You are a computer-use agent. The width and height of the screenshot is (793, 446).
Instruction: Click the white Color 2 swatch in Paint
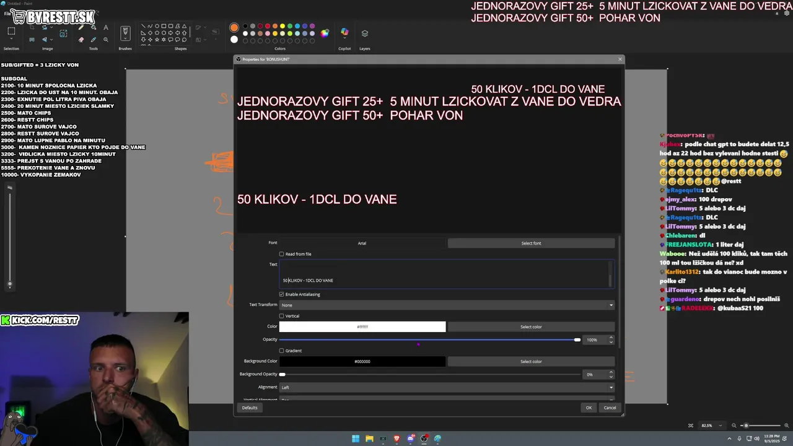click(x=234, y=40)
